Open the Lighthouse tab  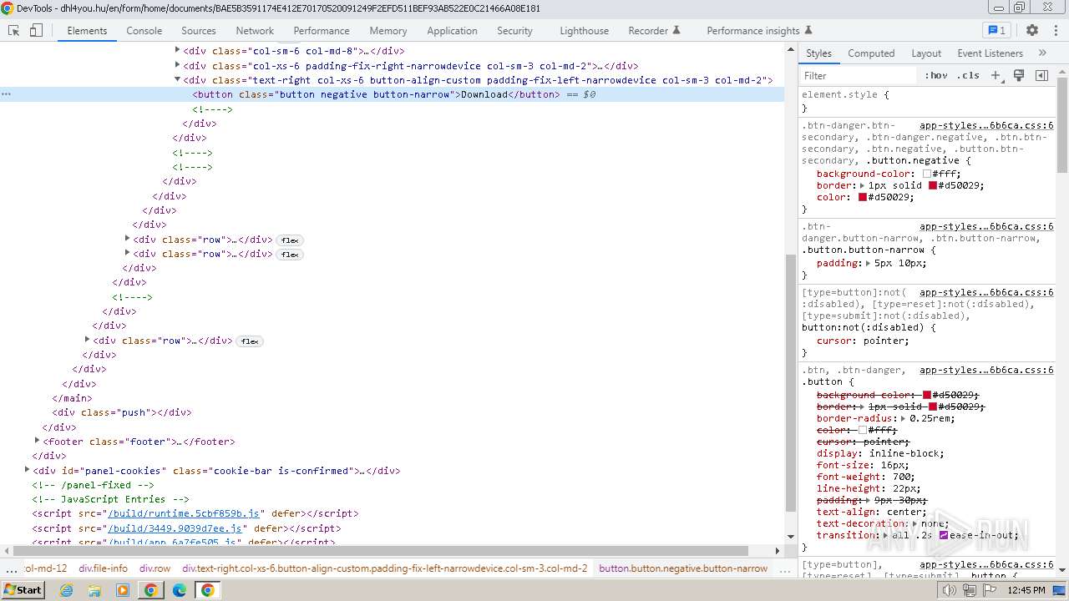(x=584, y=30)
